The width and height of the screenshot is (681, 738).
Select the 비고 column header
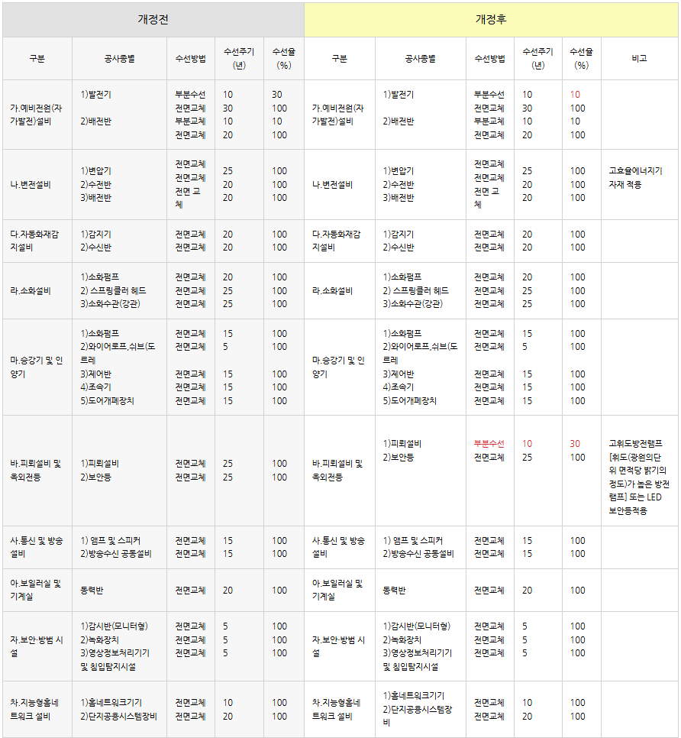click(639, 58)
